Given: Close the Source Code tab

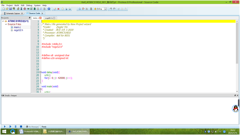Looking at the screenshot, I should point(42,13).
